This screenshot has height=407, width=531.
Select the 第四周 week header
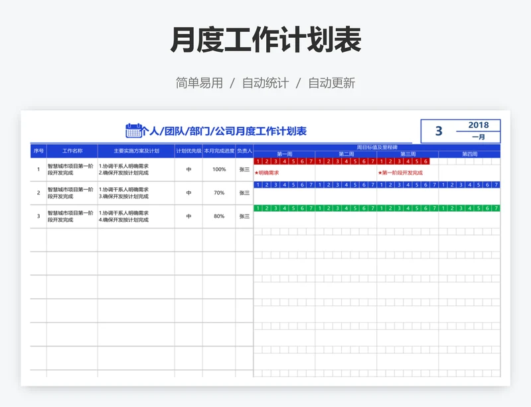coord(469,154)
